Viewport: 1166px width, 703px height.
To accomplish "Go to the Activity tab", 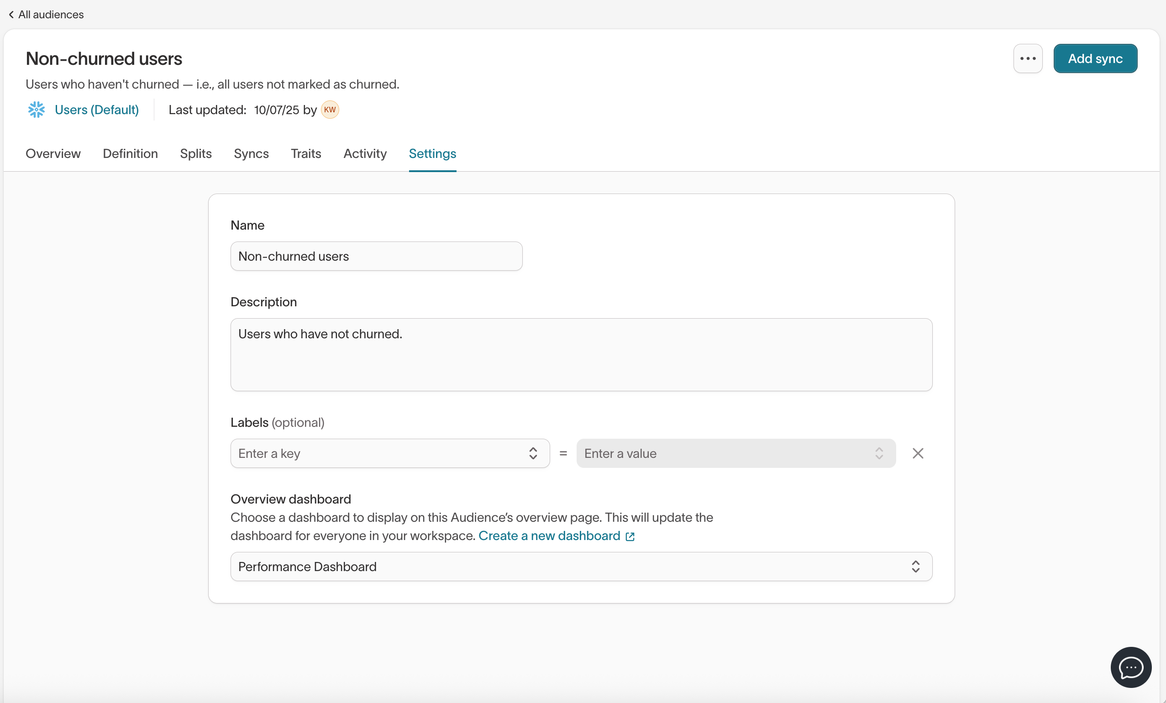I will pos(365,154).
